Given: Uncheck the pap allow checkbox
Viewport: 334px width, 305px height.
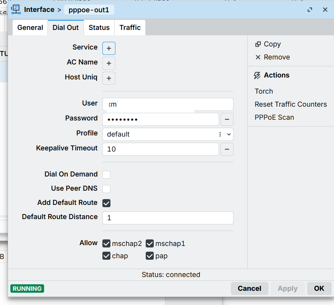Looking at the screenshot, I should pos(150,256).
